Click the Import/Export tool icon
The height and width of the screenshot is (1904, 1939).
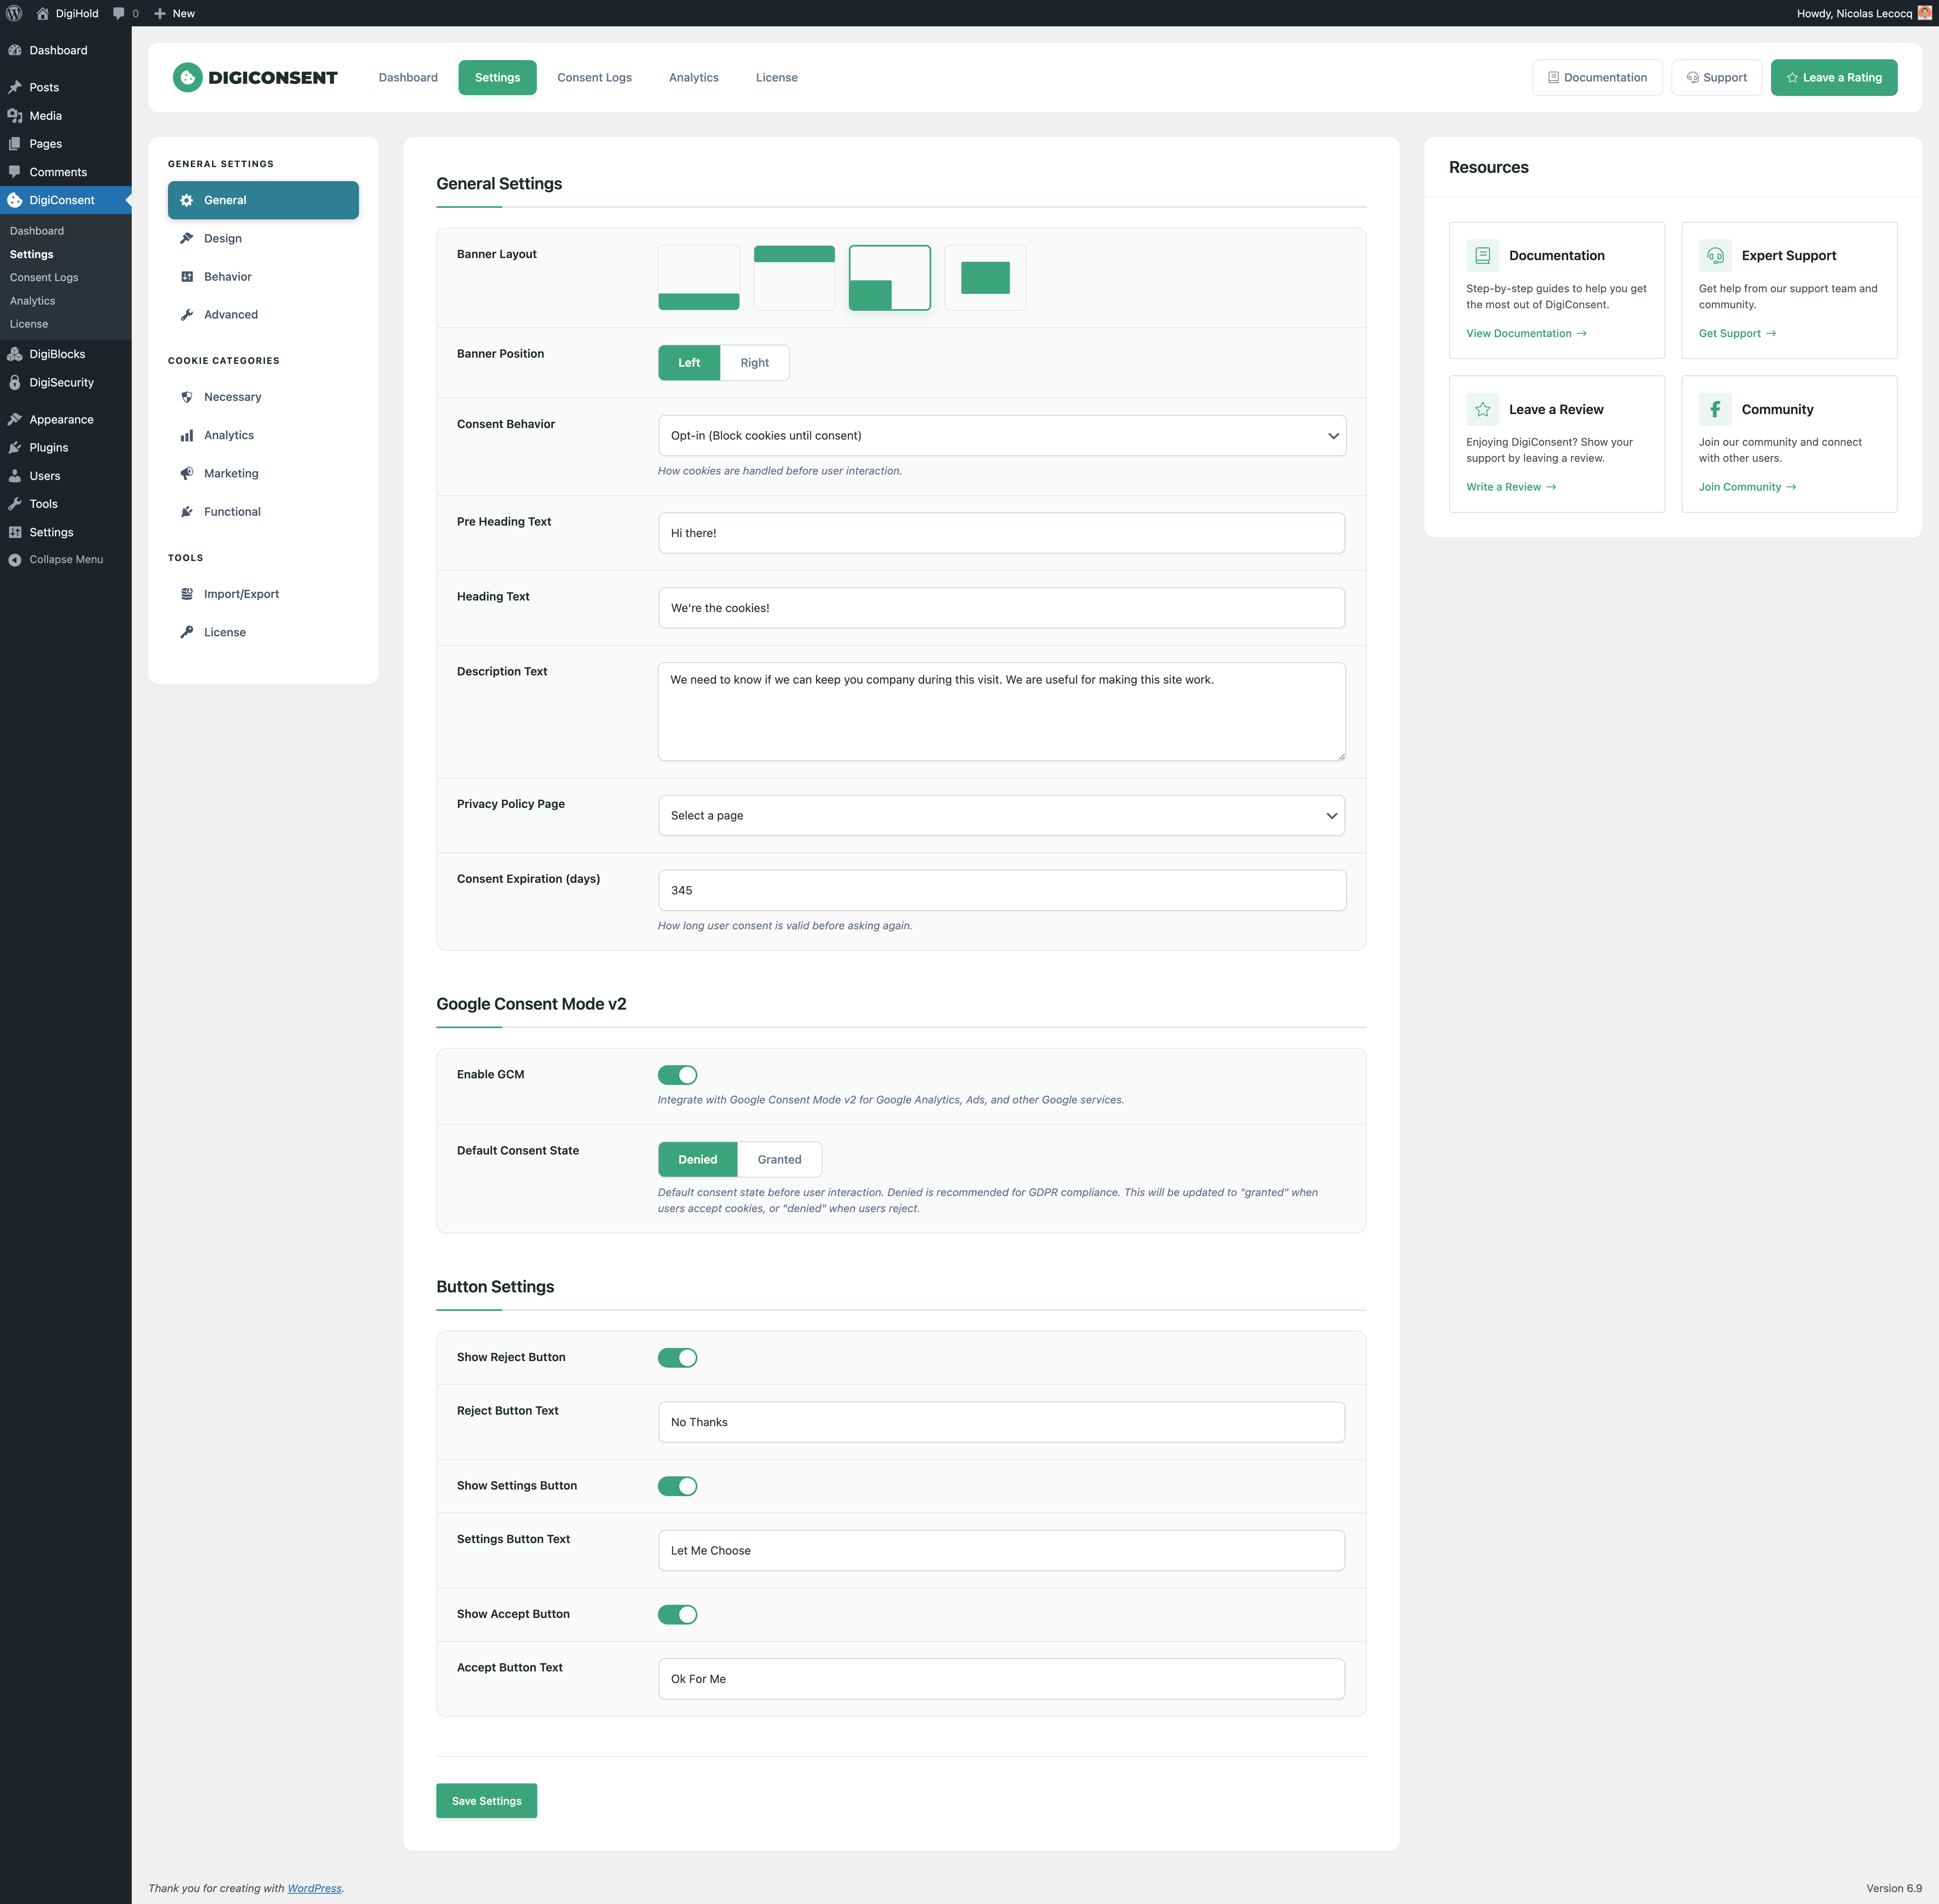tap(187, 594)
